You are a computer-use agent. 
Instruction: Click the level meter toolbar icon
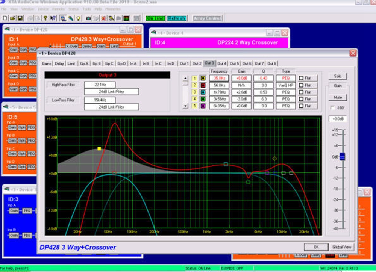click(126, 18)
